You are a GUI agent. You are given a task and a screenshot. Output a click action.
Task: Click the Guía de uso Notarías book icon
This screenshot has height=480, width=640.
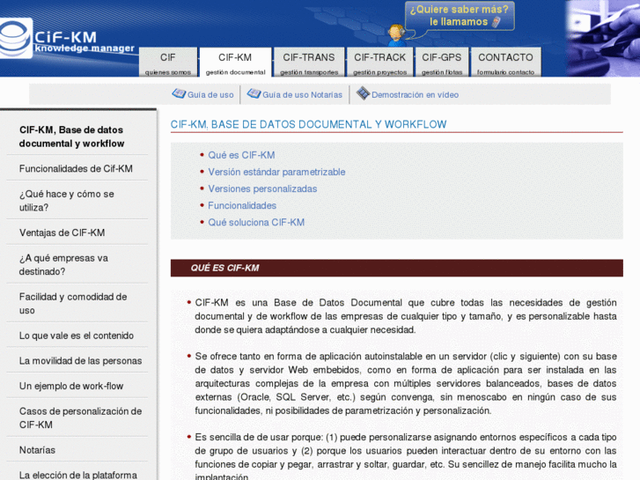254,93
